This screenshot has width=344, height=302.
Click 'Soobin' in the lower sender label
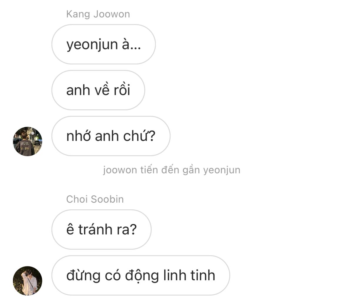click(107, 199)
